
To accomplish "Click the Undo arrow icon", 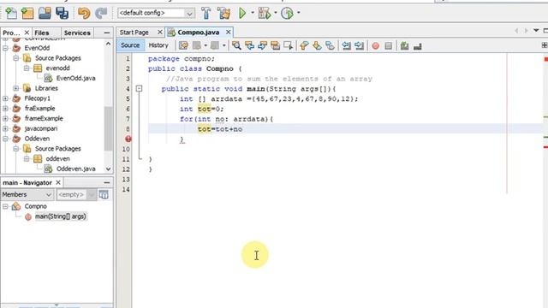I will (84, 14).
